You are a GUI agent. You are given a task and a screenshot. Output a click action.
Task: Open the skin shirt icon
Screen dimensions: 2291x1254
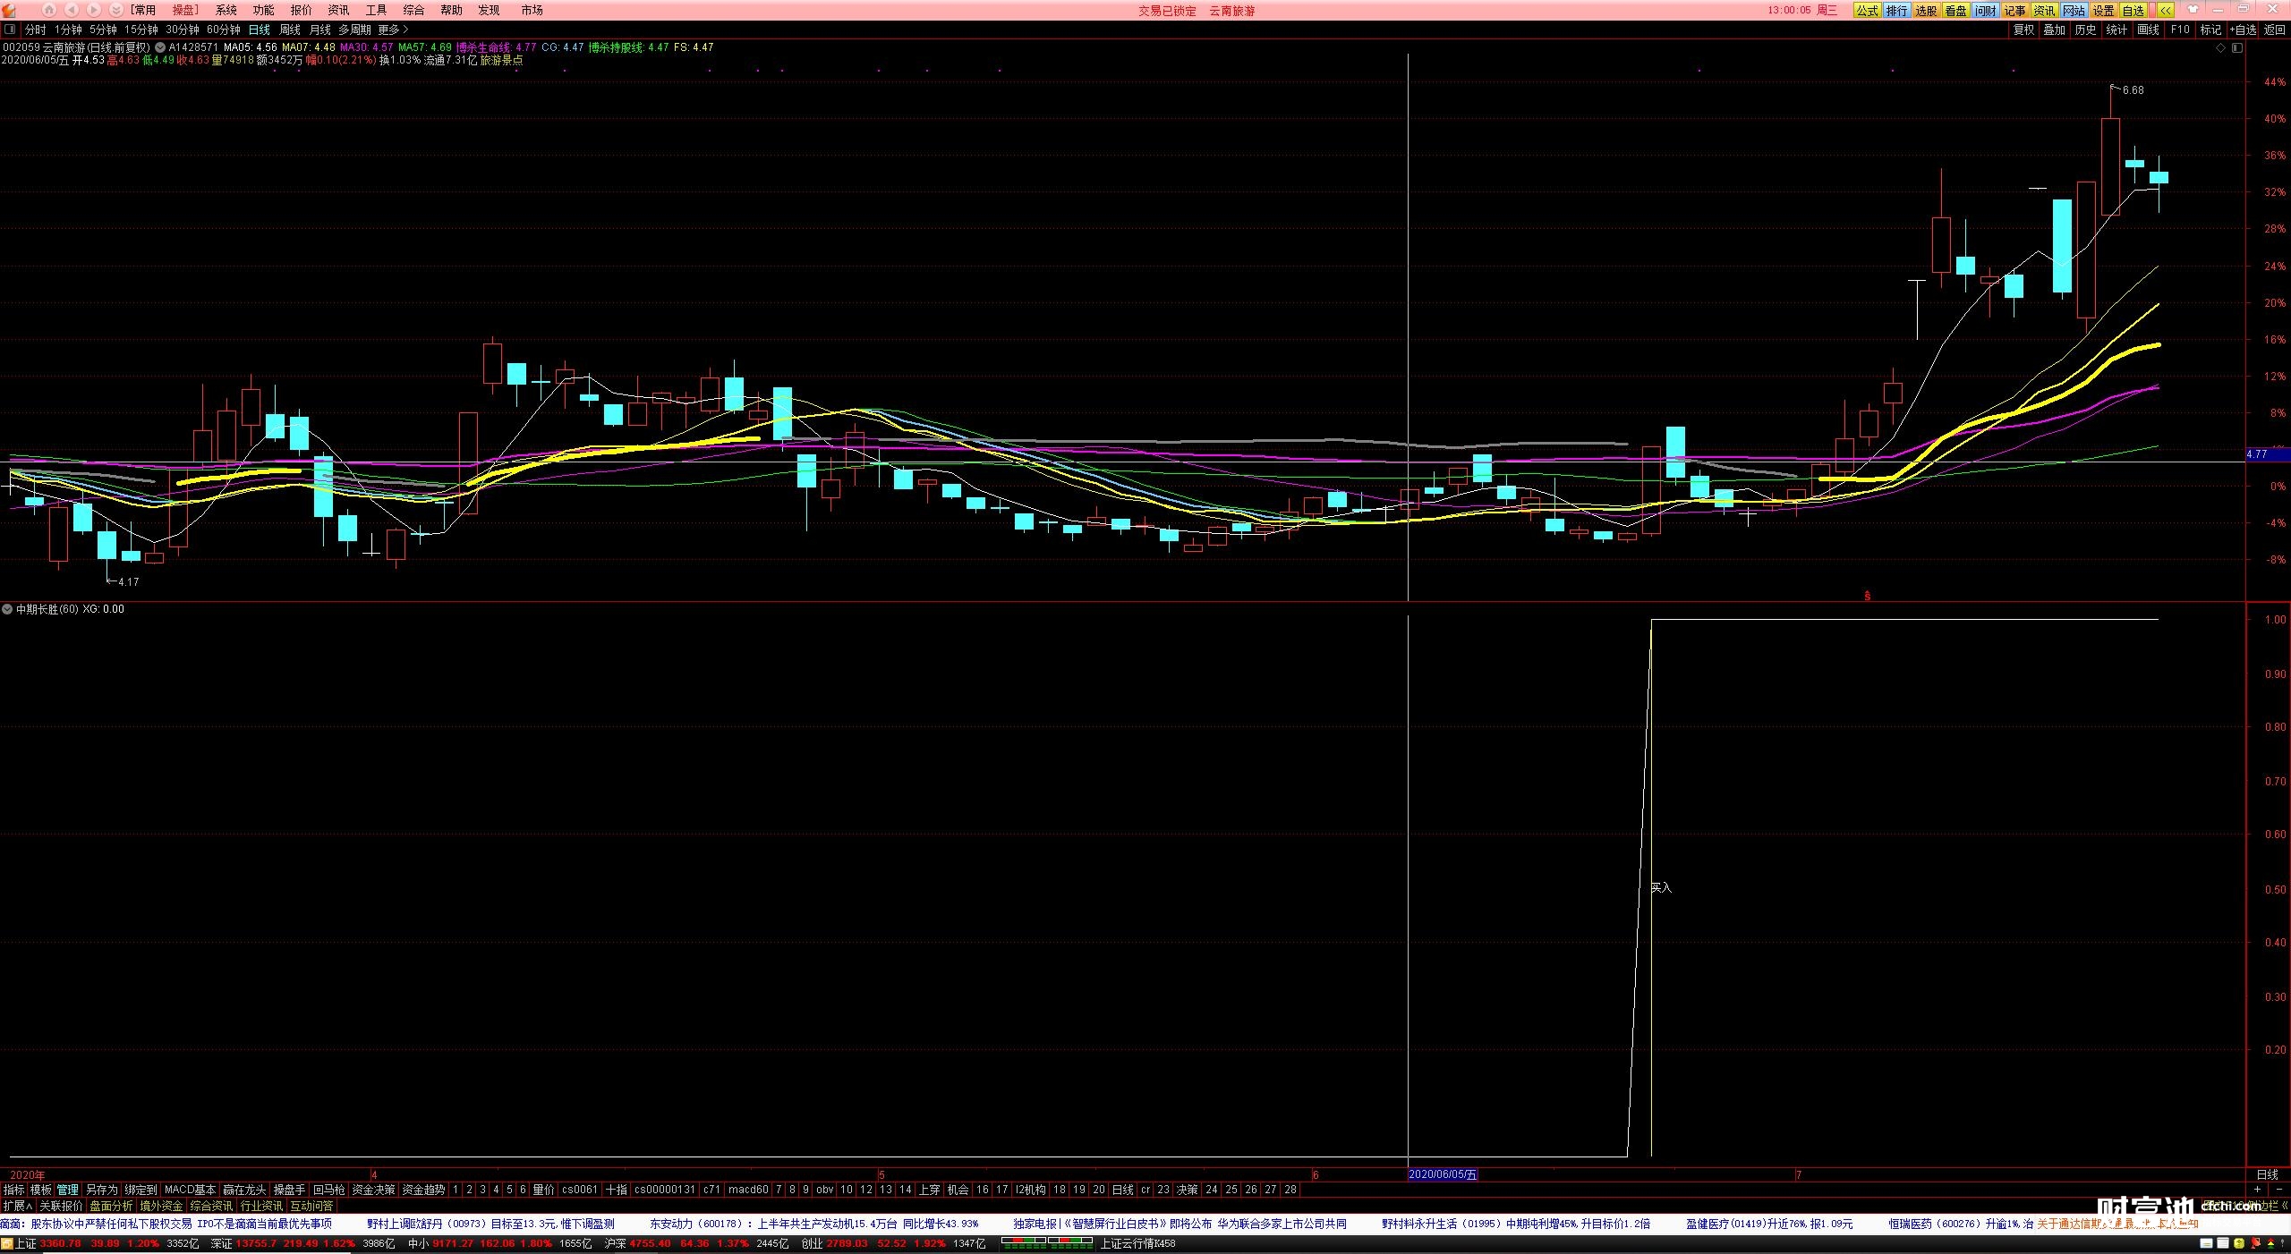coord(2193,10)
